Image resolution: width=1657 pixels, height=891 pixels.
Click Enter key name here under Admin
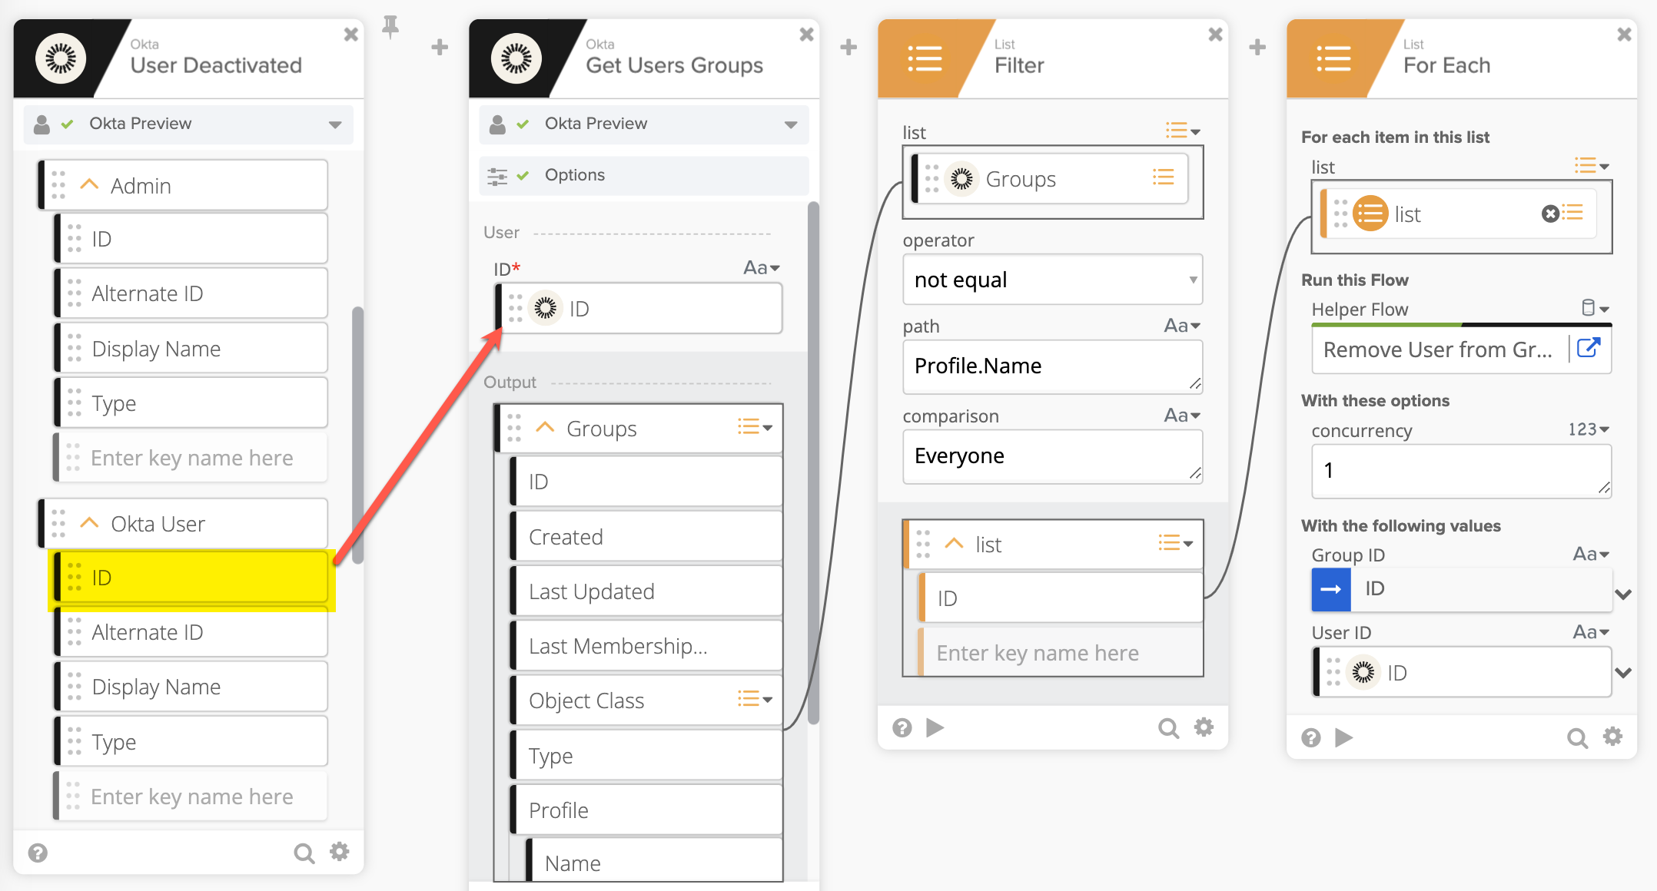(x=191, y=458)
